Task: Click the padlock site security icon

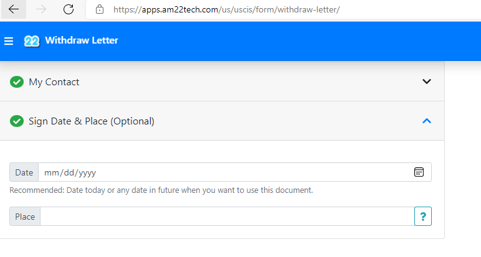Action: [99, 9]
